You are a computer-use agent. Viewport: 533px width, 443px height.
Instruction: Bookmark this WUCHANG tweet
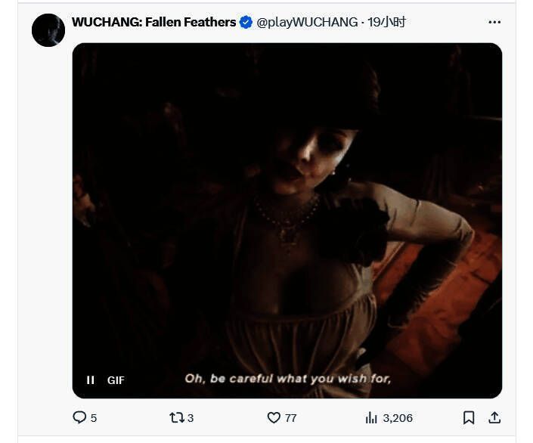coord(469,417)
